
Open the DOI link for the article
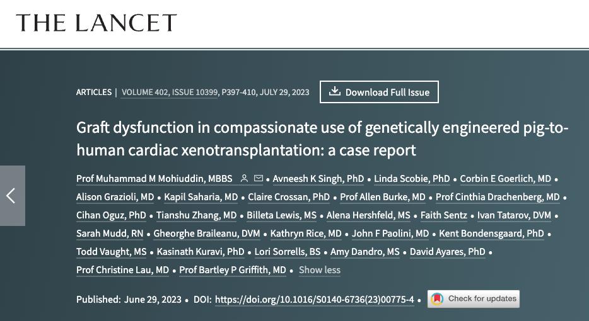(x=314, y=300)
